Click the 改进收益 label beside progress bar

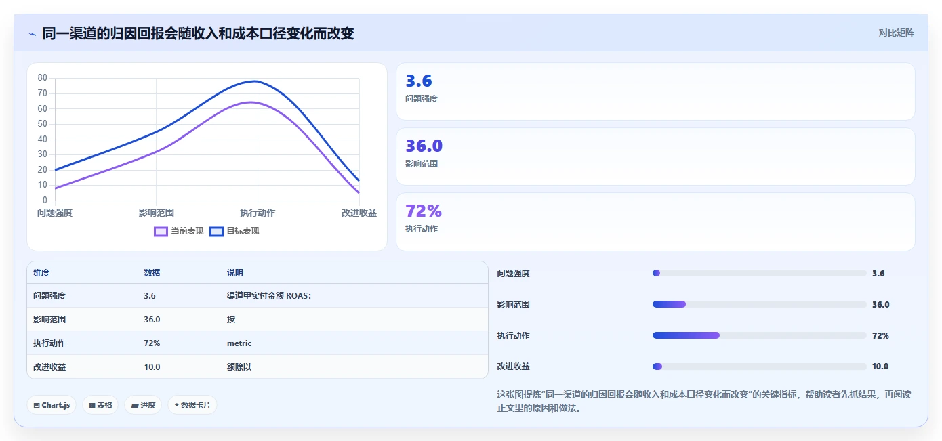tap(513, 366)
